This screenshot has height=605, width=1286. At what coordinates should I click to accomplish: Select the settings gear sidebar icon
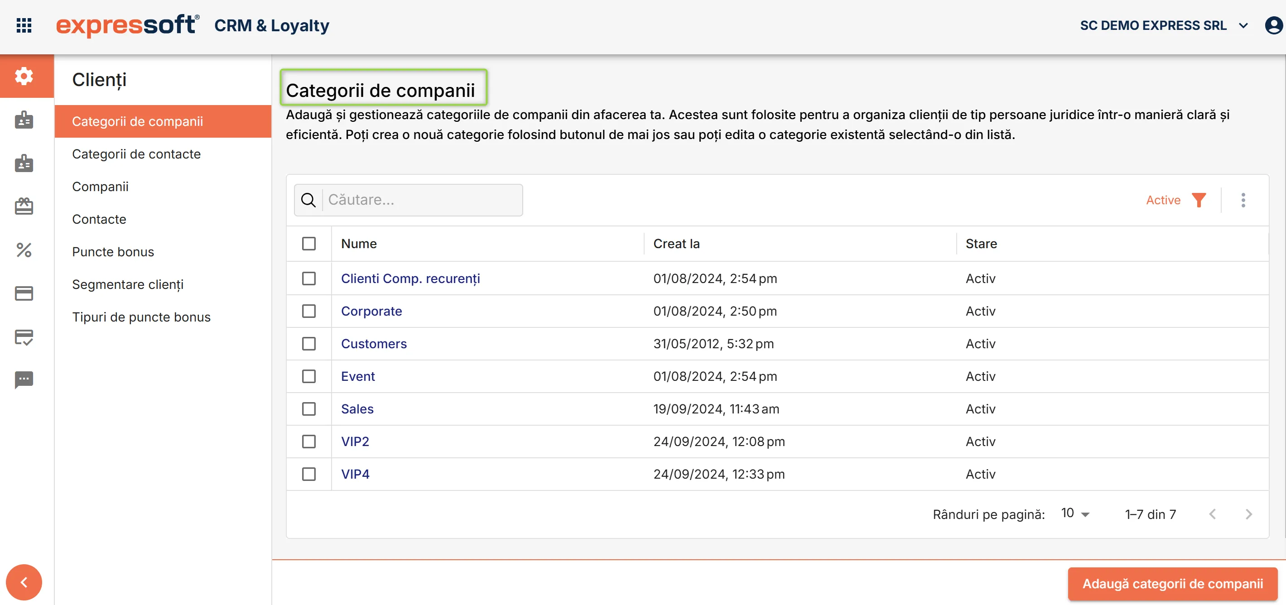point(24,76)
